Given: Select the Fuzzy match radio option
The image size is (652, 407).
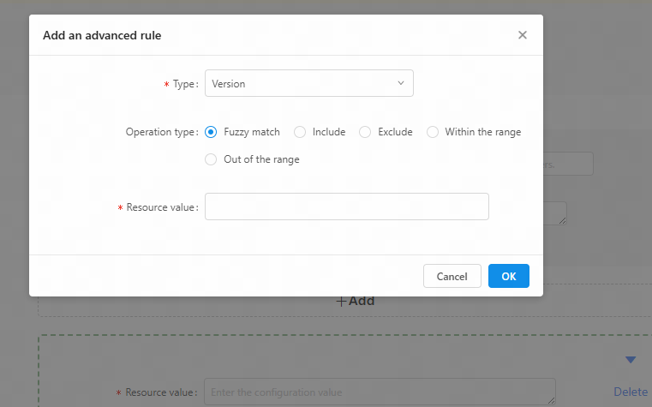Looking at the screenshot, I should [212, 132].
